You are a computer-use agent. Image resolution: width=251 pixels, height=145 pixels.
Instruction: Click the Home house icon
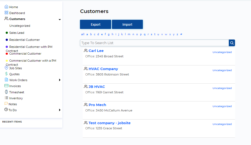pyautogui.click(x=6, y=7)
